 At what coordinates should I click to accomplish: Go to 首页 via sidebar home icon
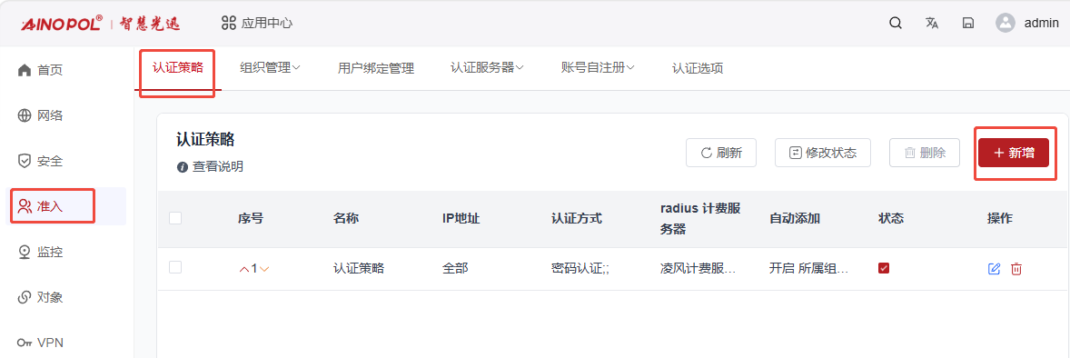pos(25,70)
